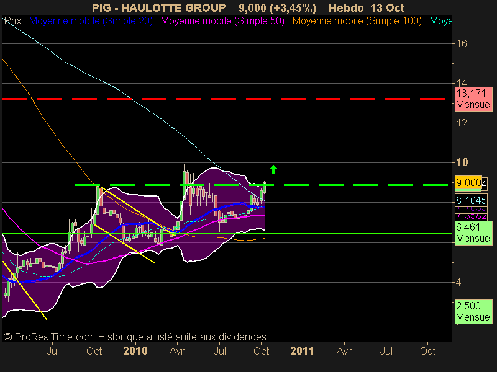Viewport: 497px width, 372px height.
Task: Click the green 6,461 Mensuel price tag
Action: pos(473,232)
